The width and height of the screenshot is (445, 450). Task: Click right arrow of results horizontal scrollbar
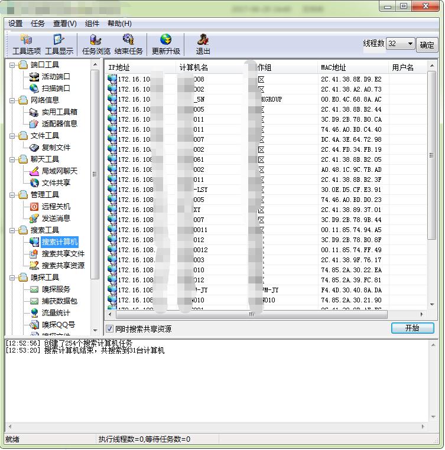[421, 314]
